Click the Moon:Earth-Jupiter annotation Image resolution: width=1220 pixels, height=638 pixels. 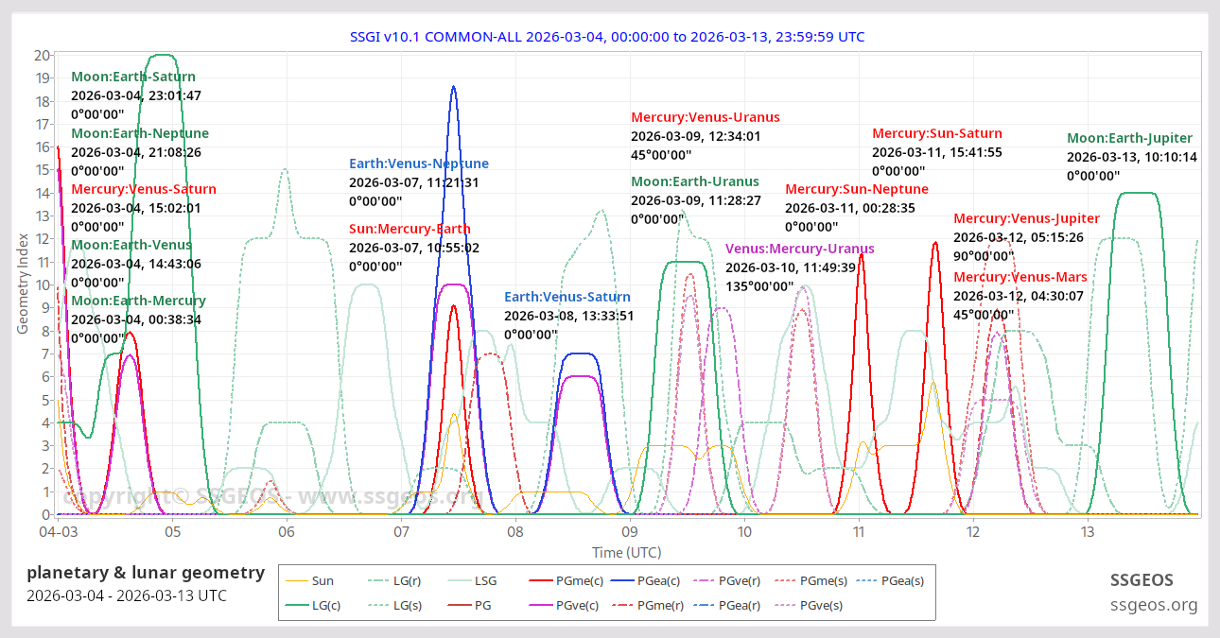point(1129,139)
